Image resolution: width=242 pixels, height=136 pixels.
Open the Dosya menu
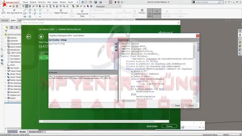(x=25, y=2)
